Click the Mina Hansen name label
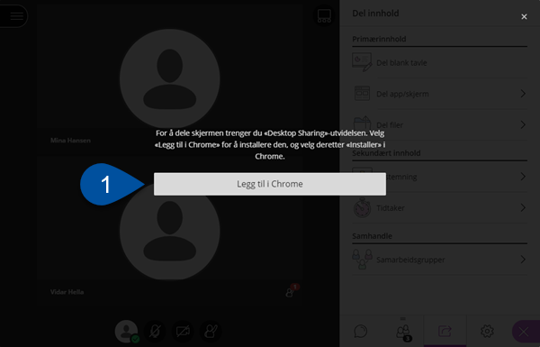Screen dimensions: 540x347 (70, 141)
